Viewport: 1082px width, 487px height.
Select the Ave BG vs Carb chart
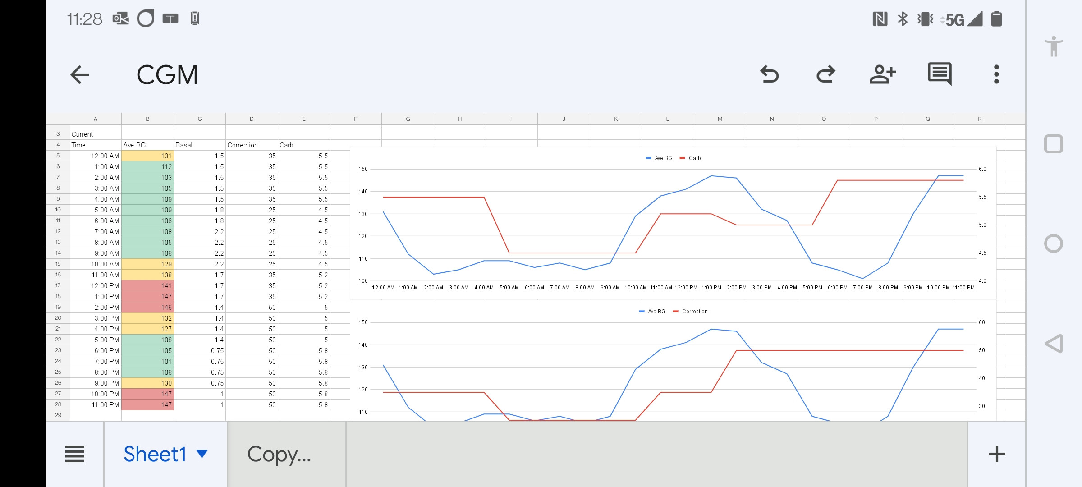point(673,223)
